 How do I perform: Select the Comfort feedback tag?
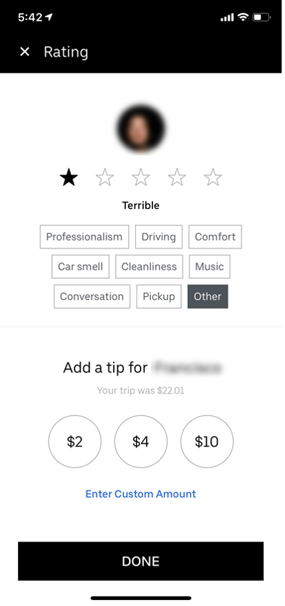[x=215, y=237]
